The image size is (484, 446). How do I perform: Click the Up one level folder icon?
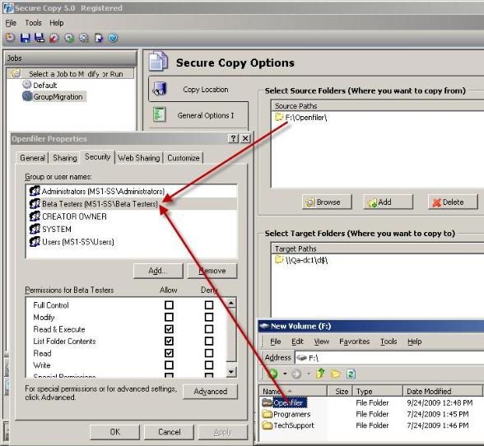320,374
